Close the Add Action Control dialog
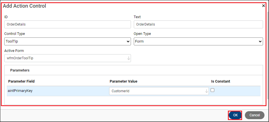Screen dimensions: 269x122 coord(264,6)
